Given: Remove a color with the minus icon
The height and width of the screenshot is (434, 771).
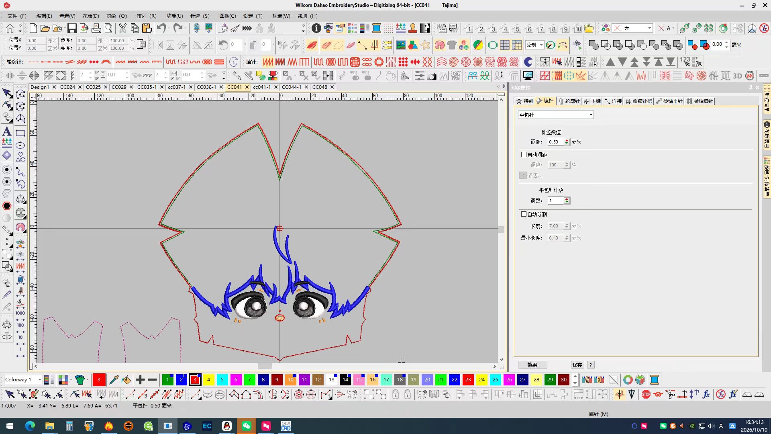Looking at the screenshot, I should [x=152, y=379].
